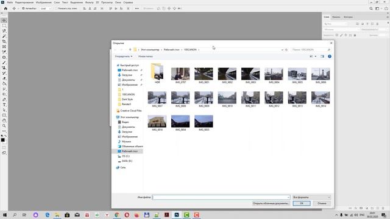The height and width of the screenshot is (219, 390).
Task: Toggle Show Transform Controls checkbox
Action: click(56, 9)
